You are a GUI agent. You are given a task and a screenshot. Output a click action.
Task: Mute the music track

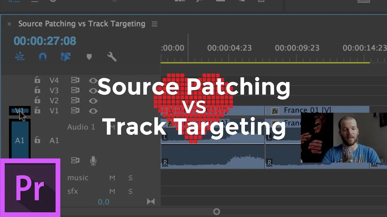point(112,178)
